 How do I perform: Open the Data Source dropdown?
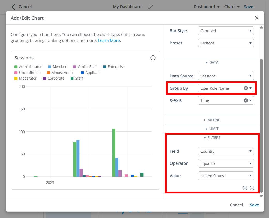226,76
